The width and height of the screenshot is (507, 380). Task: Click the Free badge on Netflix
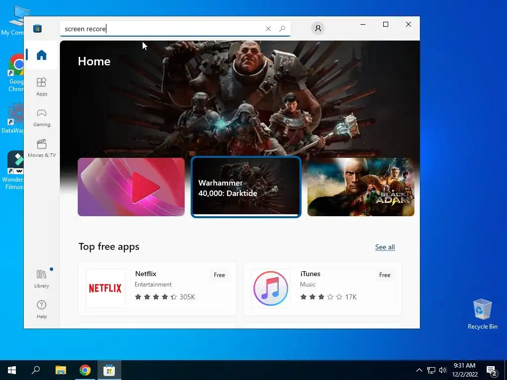click(x=219, y=275)
